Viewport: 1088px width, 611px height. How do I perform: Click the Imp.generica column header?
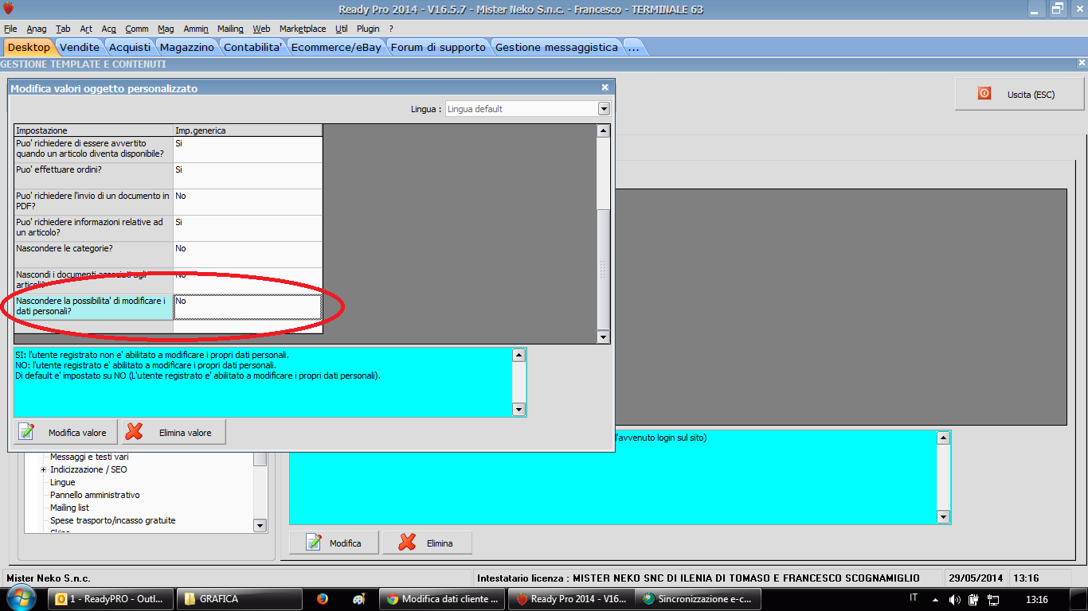coord(248,130)
